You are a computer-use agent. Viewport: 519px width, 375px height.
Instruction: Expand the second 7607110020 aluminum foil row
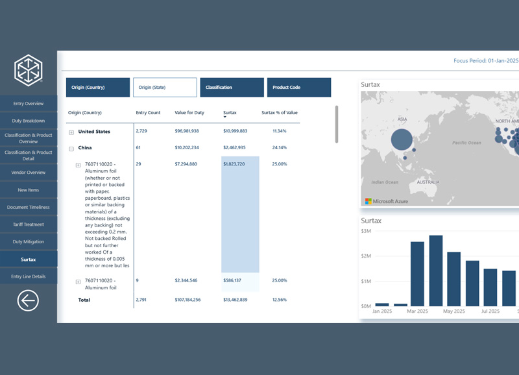point(78,282)
